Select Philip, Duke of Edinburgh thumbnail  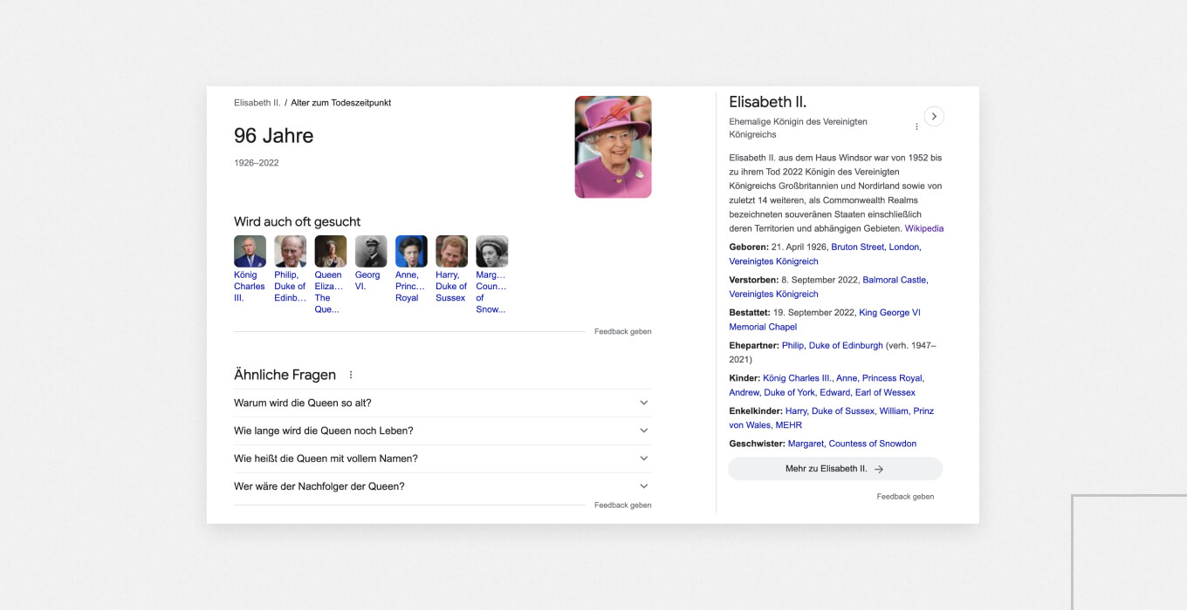[290, 251]
